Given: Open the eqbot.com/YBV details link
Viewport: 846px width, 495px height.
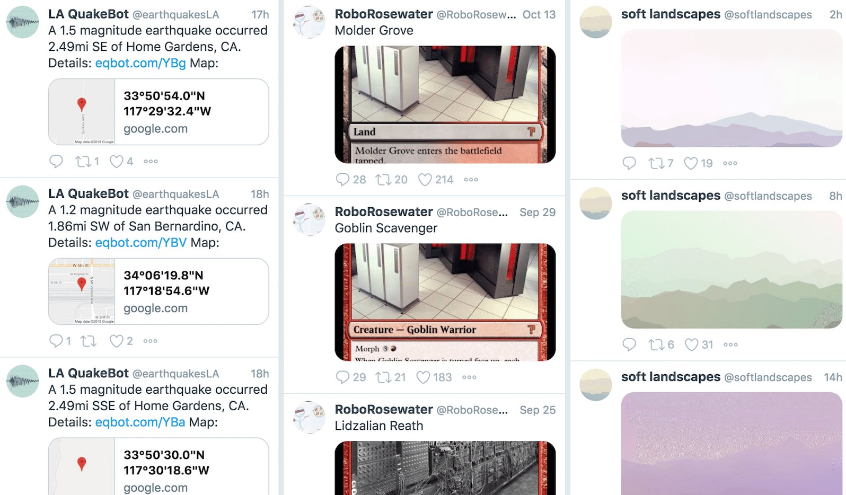Looking at the screenshot, I should pyautogui.click(x=141, y=243).
